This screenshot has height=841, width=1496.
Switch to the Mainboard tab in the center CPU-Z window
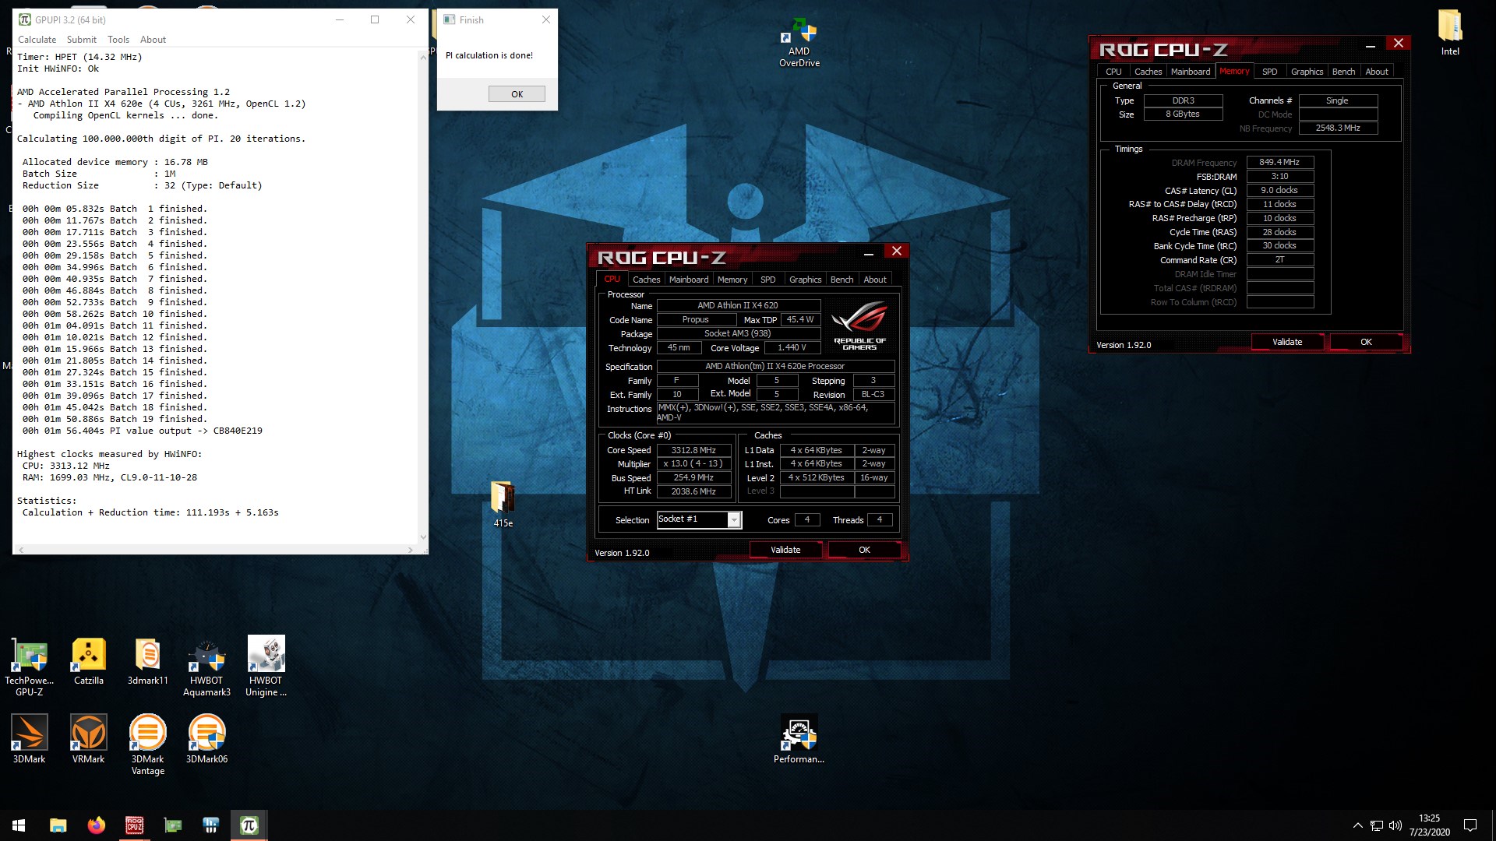689,280
